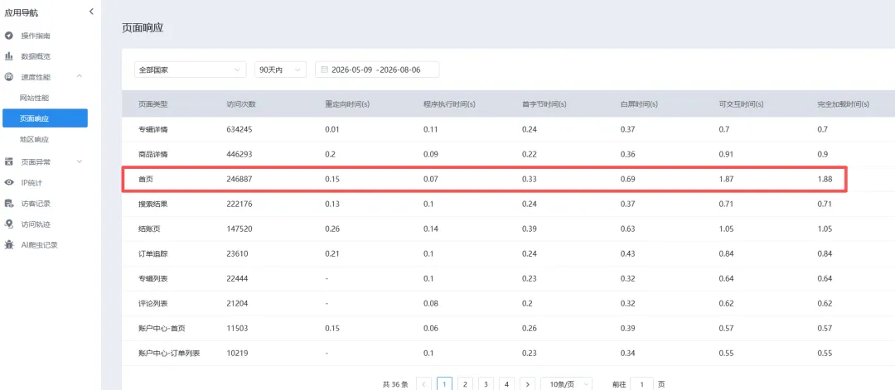This screenshot has width=895, height=390.
Task: Click the 搜索结果 row label
Action: 153,205
